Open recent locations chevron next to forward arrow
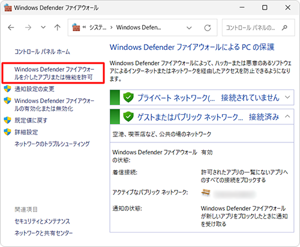The width and height of the screenshot is (300, 247). click(x=43, y=27)
